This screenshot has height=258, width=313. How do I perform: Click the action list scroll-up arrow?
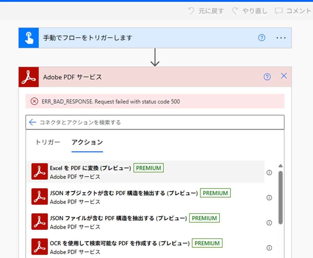point(280,166)
